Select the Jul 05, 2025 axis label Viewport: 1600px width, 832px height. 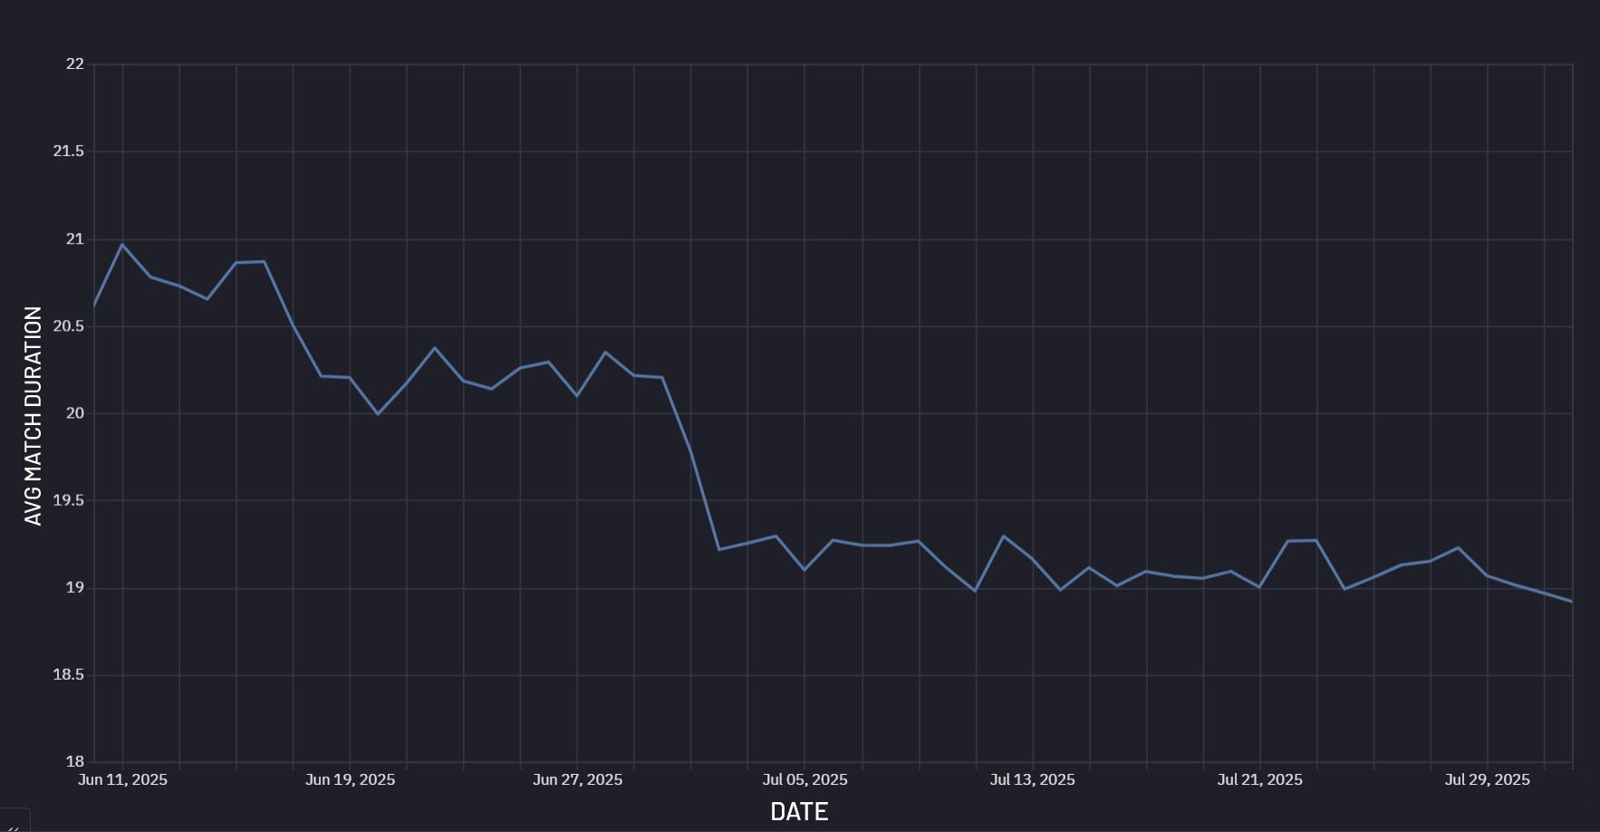[x=805, y=779]
